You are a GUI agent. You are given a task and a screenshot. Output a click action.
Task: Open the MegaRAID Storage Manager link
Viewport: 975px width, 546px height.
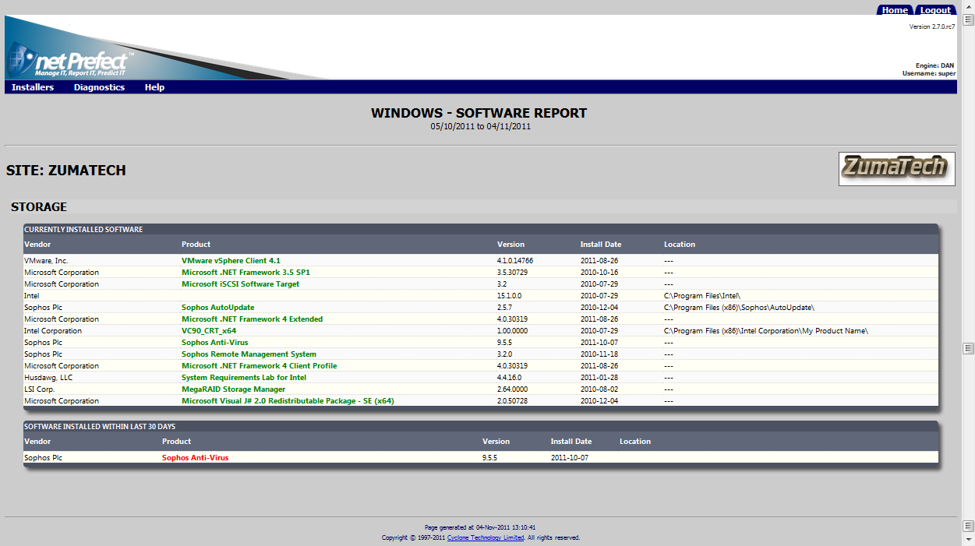[233, 389]
